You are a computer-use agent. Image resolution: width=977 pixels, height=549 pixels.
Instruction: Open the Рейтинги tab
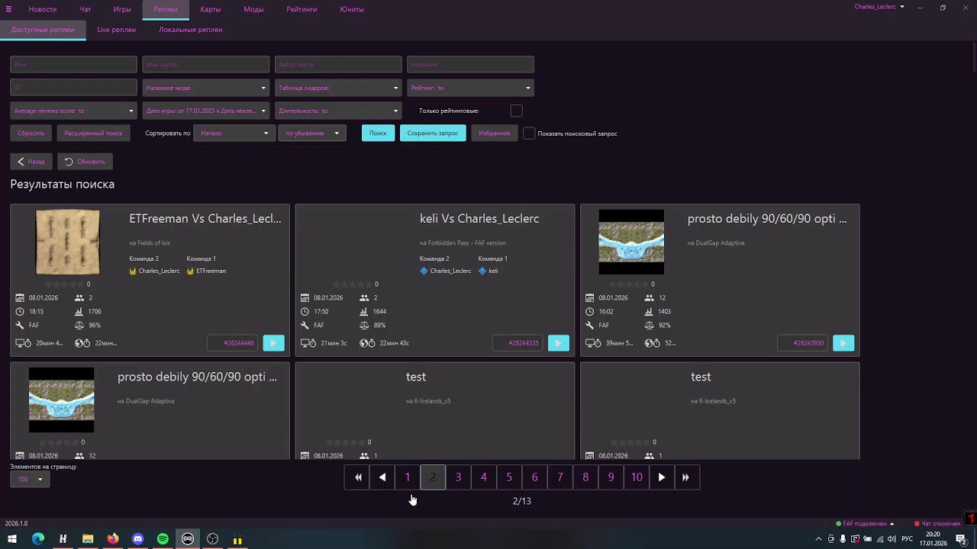[x=302, y=9]
